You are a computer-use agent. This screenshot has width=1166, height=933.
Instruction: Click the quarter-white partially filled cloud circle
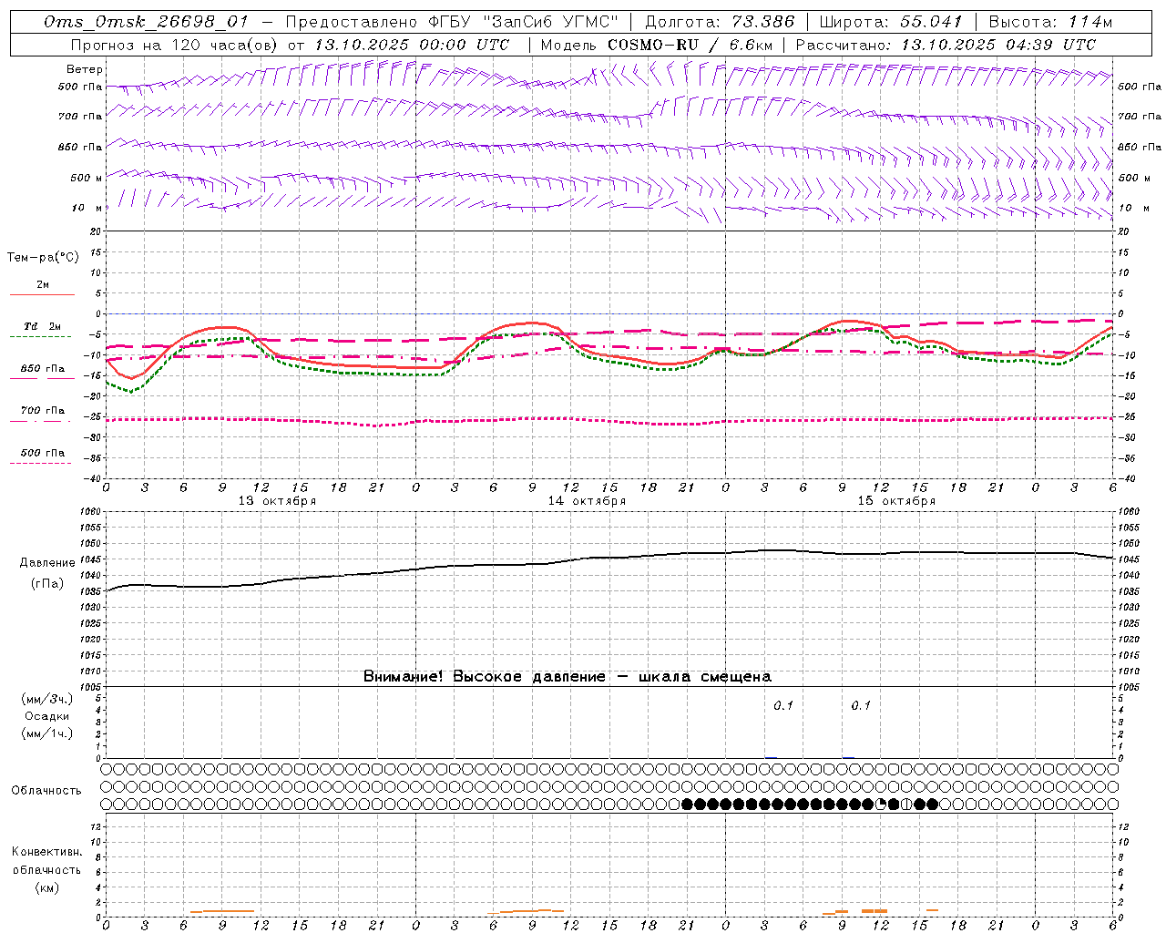coord(881,804)
